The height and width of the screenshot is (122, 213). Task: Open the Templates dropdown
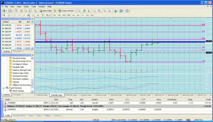(127, 11)
